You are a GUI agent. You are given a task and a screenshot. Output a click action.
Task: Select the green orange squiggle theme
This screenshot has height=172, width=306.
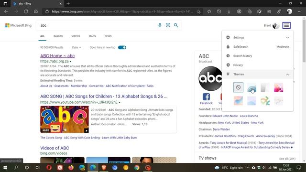(x=265, y=101)
